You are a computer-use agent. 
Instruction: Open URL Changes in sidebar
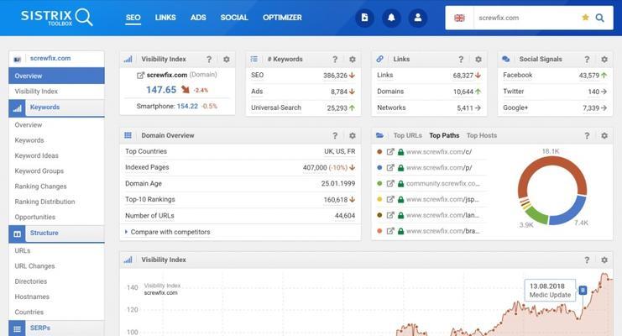34,266
